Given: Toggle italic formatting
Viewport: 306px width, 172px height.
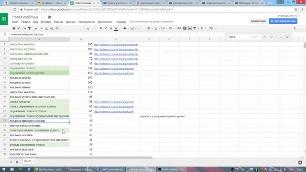Looking at the screenshot, I should pyautogui.click(x=106, y=29).
